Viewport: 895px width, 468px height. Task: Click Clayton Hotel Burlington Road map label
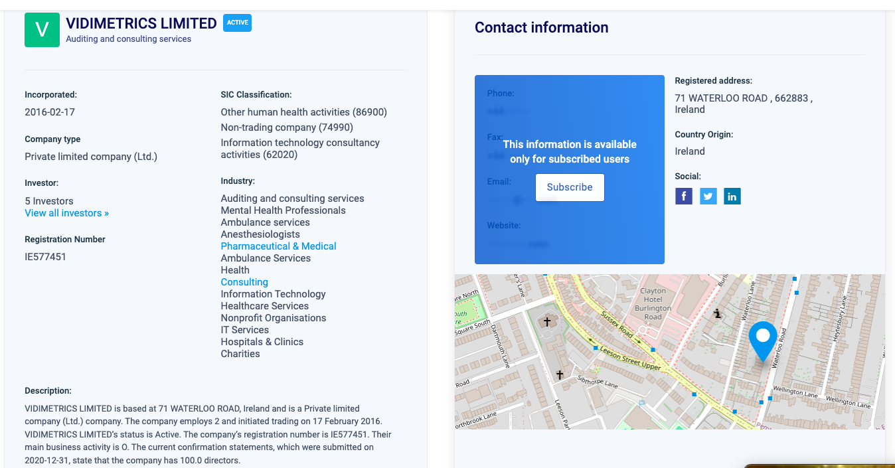653,304
